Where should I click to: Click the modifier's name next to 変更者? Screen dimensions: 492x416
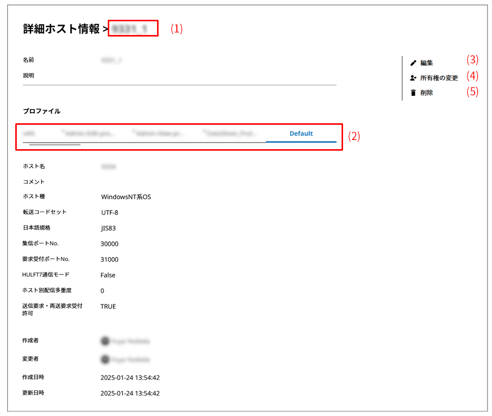(131, 359)
